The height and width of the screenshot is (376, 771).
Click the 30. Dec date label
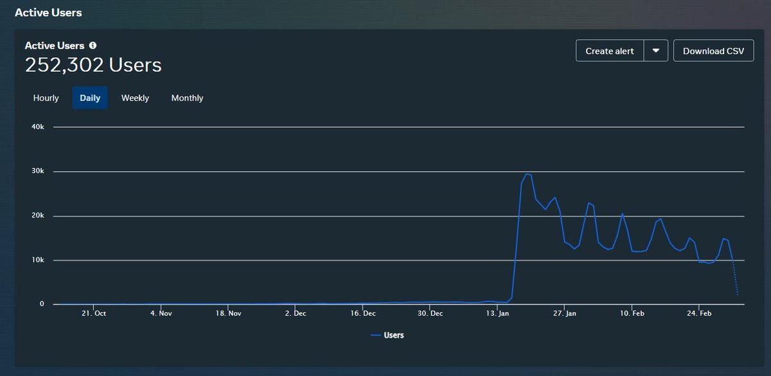click(430, 314)
